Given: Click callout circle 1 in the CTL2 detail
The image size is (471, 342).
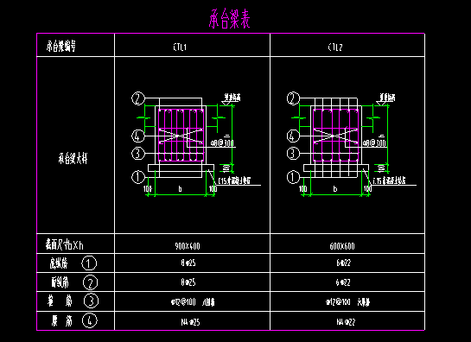Looking at the screenshot, I should coord(293,177).
